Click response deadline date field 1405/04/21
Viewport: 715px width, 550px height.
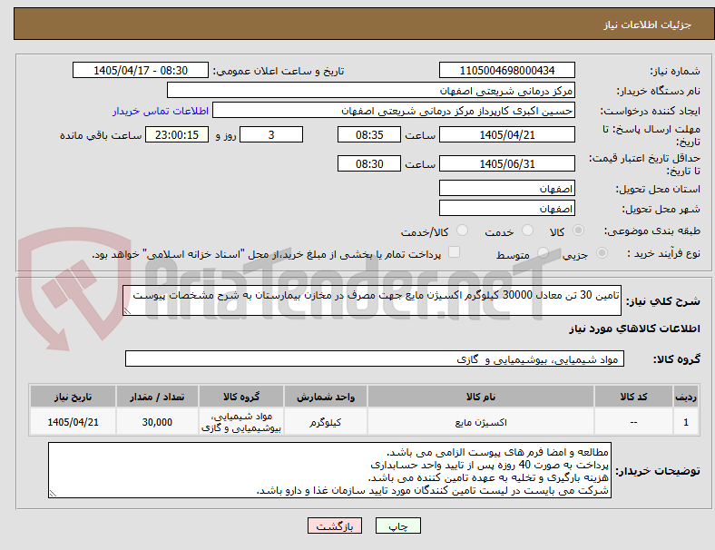tap(506, 134)
